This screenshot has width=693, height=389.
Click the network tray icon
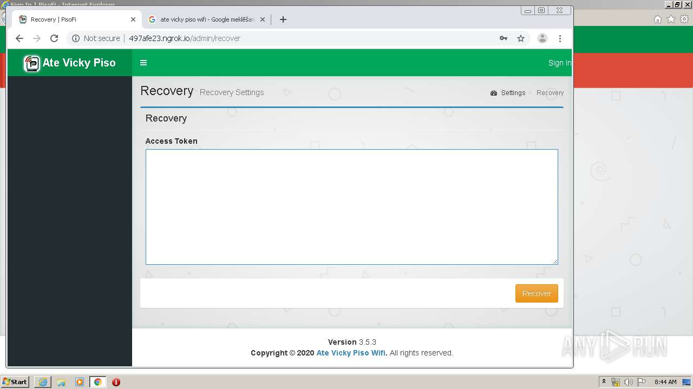[x=616, y=382]
